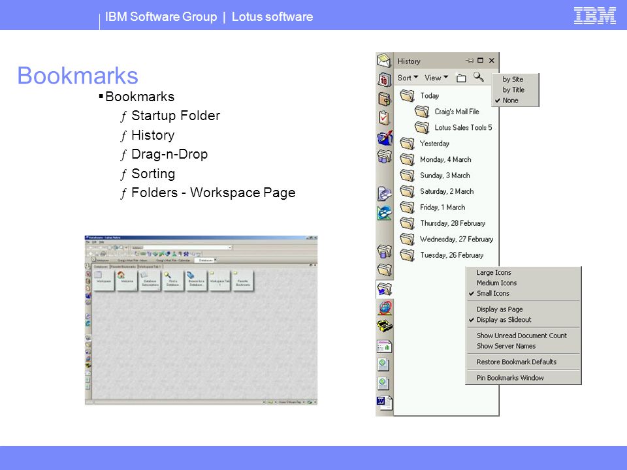
Task: Click the Find a Database tile in Notes window
Action: (x=172, y=281)
